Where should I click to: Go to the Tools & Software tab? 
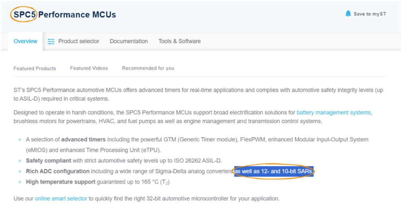pyautogui.click(x=179, y=41)
